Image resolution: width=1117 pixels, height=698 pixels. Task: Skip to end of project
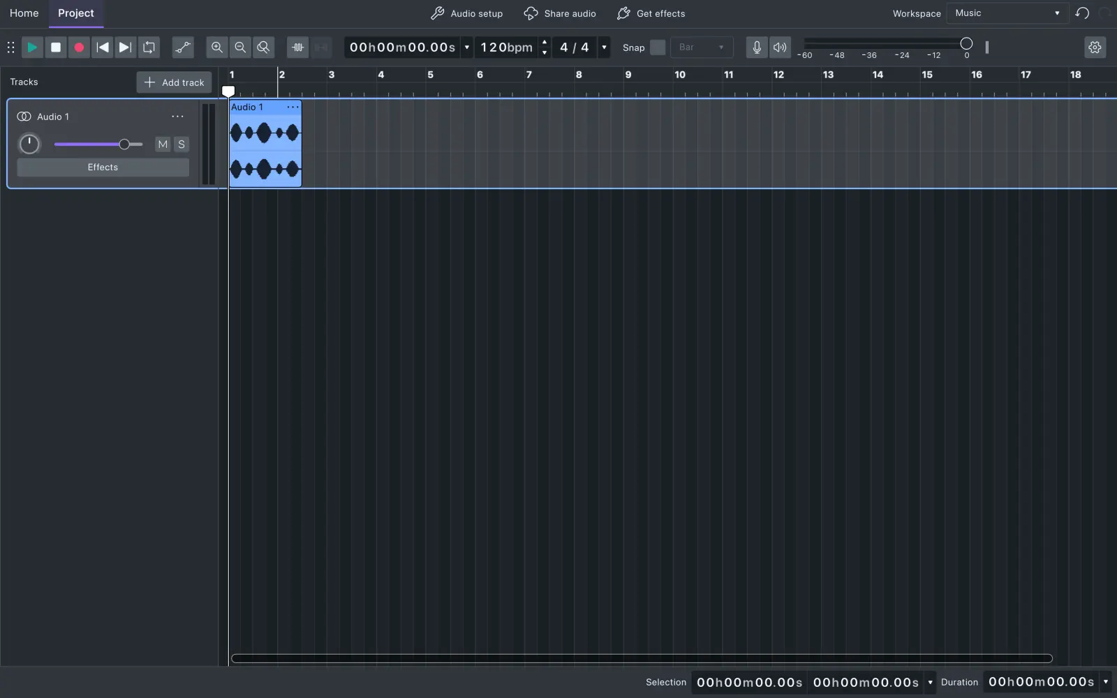tap(126, 47)
